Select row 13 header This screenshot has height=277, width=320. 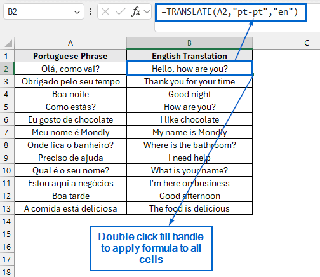6,208
